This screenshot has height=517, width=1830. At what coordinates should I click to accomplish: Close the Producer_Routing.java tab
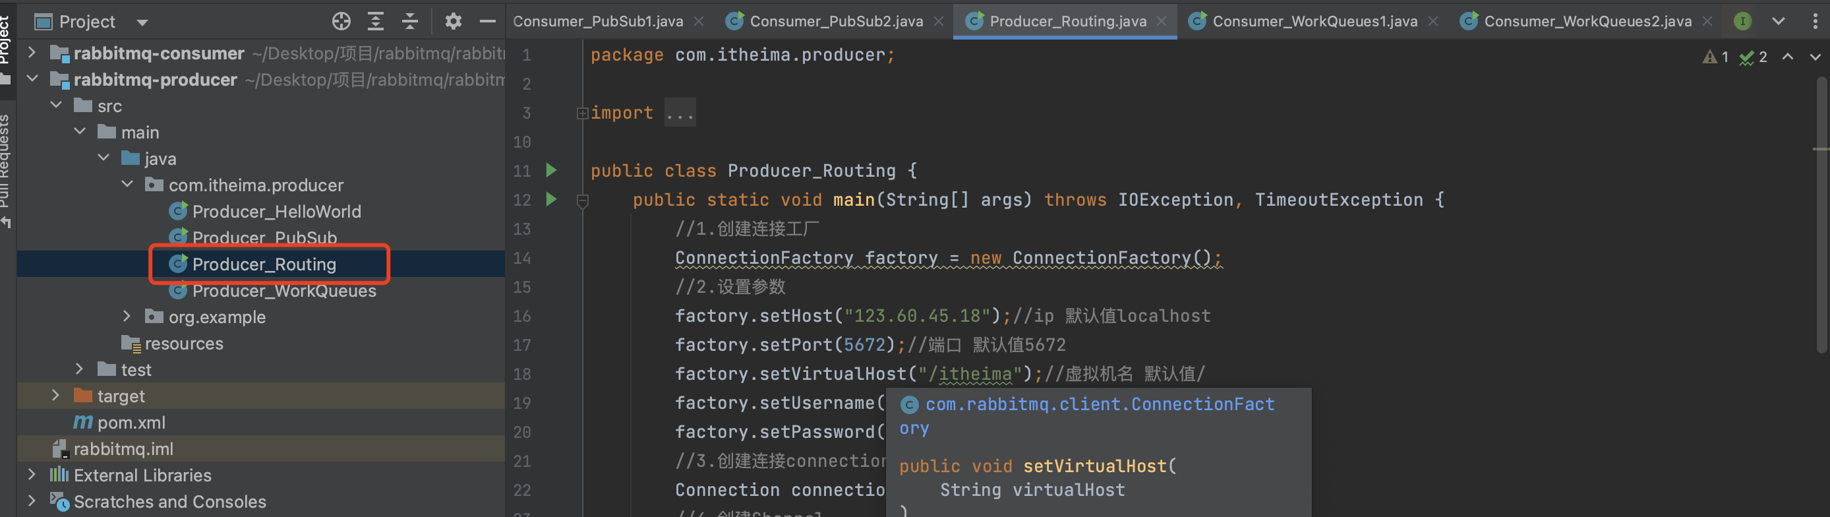(1162, 21)
